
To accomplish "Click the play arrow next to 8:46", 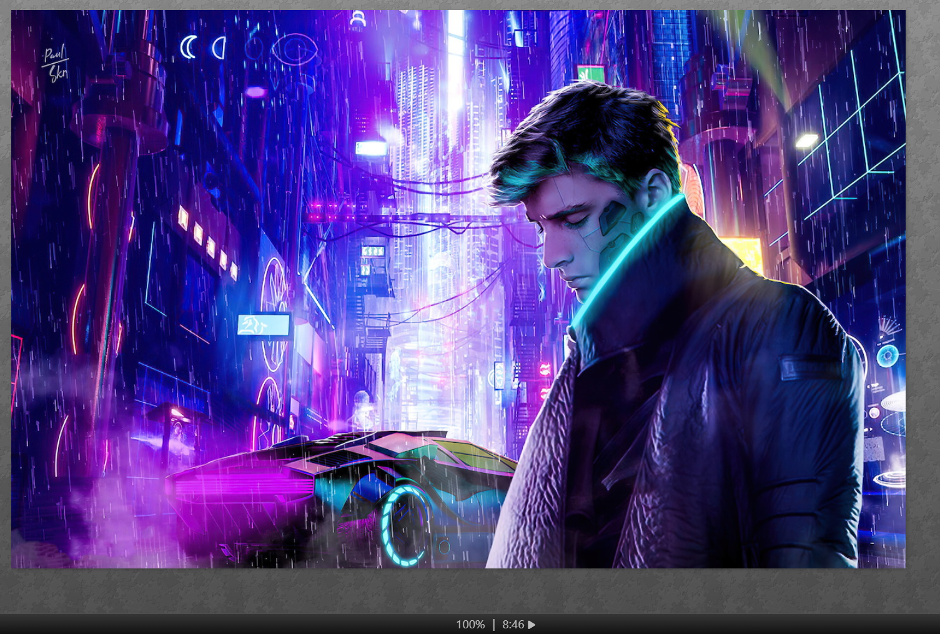I will click(x=532, y=625).
